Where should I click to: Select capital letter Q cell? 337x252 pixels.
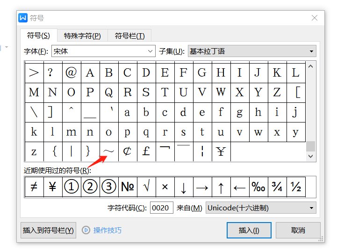pyautogui.click(x=109, y=93)
